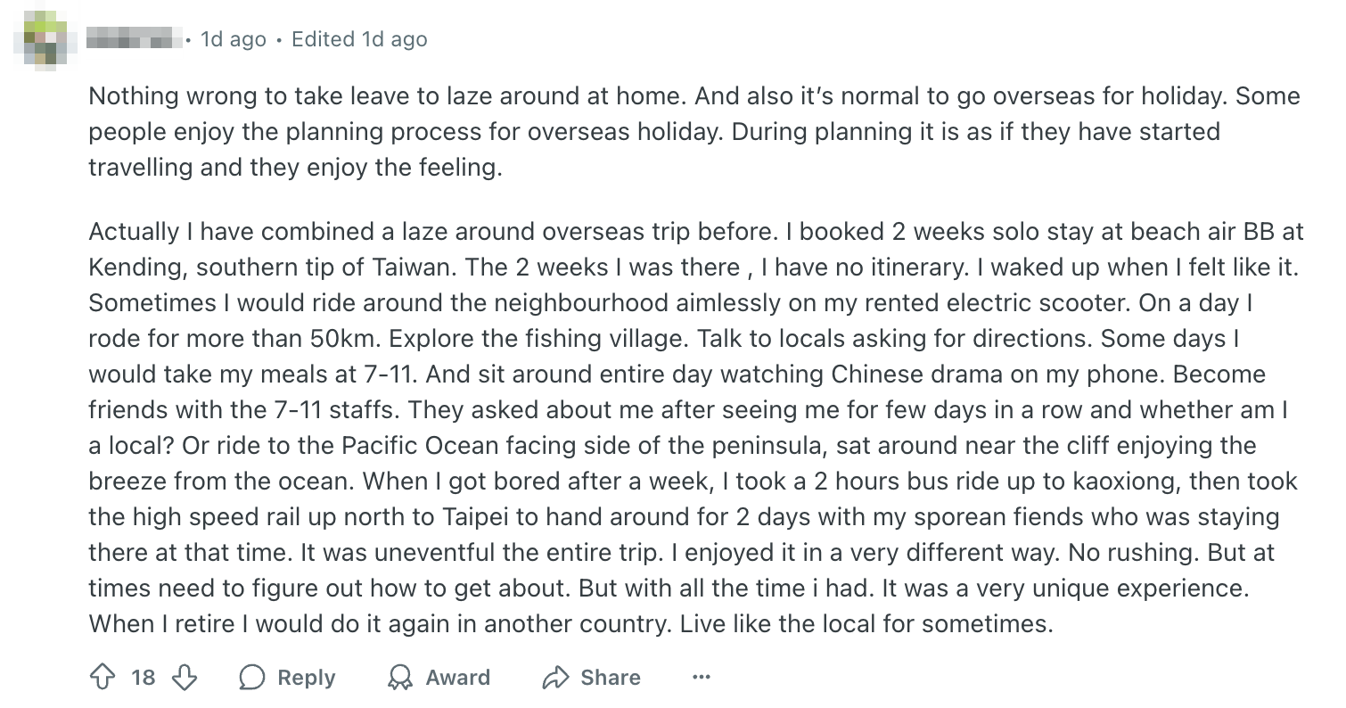Click the blurred username beside the avatar
Image resolution: width=1346 pixels, height=708 pixels.
(x=134, y=39)
